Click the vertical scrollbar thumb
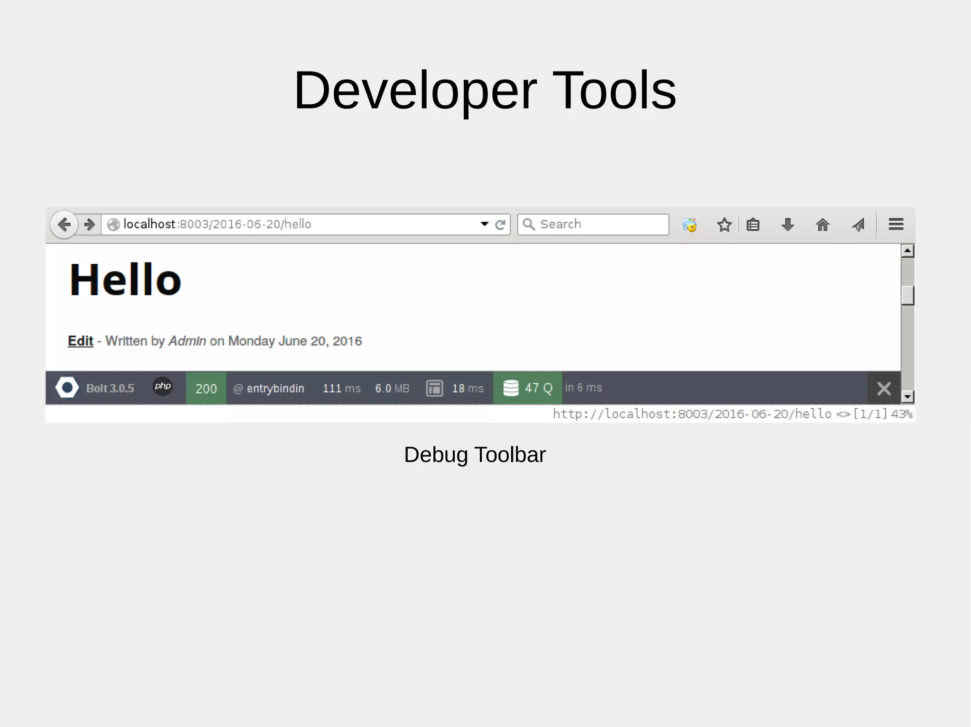The image size is (971, 727). point(907,296)
